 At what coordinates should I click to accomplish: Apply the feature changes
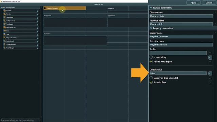point(193,3)
